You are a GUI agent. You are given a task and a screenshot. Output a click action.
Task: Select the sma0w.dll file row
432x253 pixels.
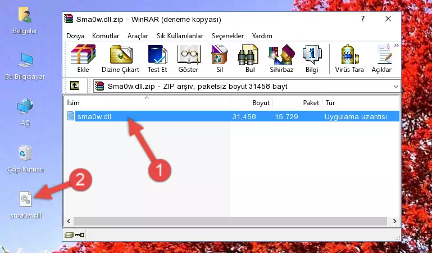pos(233,116)
